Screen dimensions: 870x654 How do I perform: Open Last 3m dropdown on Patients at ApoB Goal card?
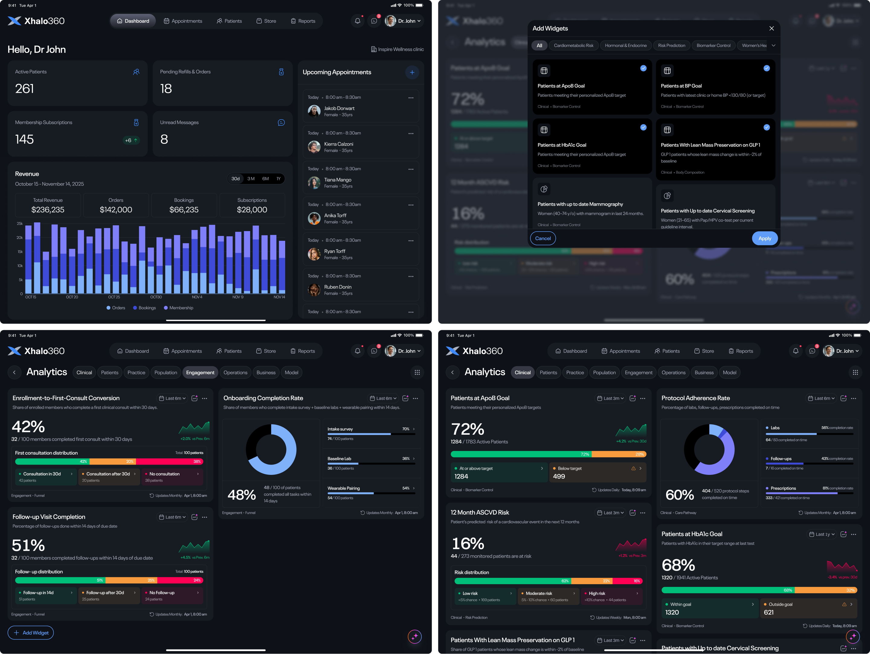click(x=611, y=398)
